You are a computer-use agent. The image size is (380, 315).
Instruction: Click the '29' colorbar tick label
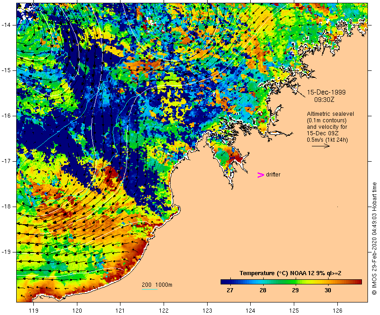click(295, 290)
